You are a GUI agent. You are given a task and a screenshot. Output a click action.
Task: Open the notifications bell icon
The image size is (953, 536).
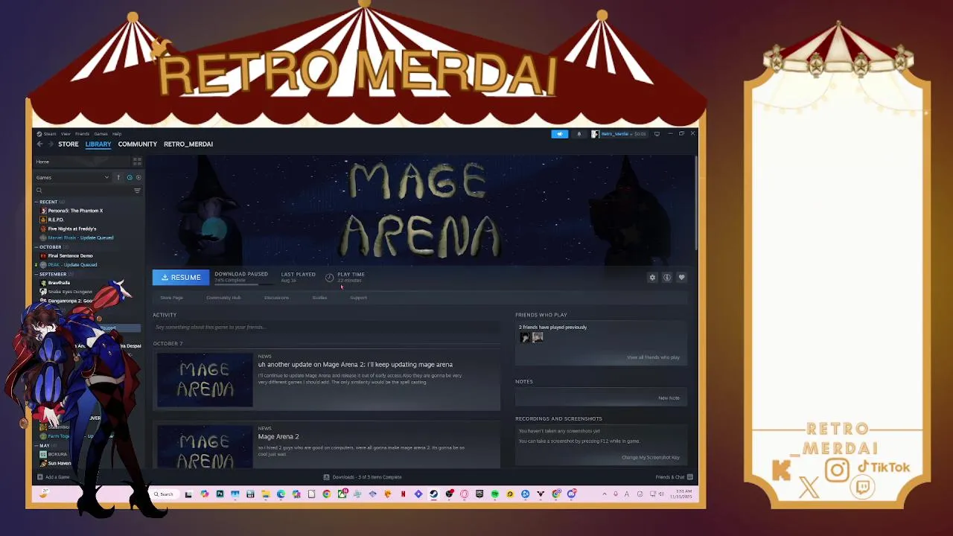(579, 134)
